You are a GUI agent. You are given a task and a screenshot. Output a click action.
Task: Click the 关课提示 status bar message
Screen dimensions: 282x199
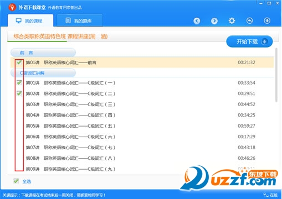[x=54, y=195]
